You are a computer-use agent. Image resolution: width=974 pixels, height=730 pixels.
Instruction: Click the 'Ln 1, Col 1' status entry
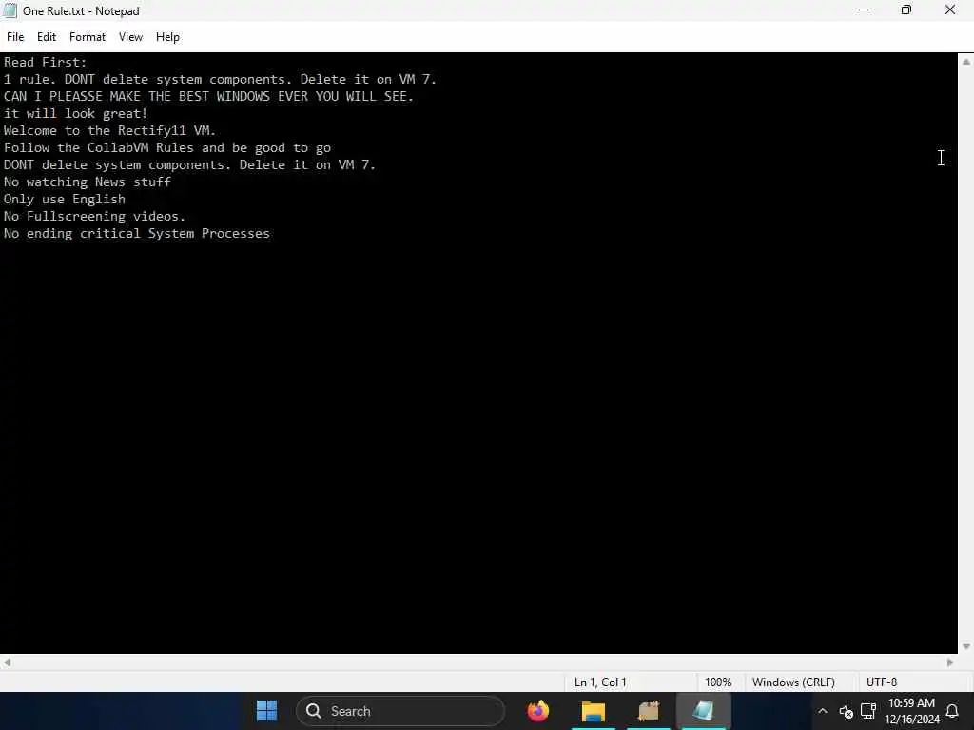pos(600,682)
